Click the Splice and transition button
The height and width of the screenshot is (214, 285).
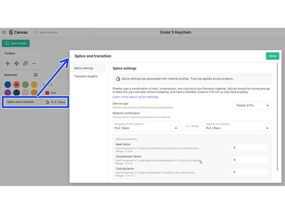click(x=21, y=102)
